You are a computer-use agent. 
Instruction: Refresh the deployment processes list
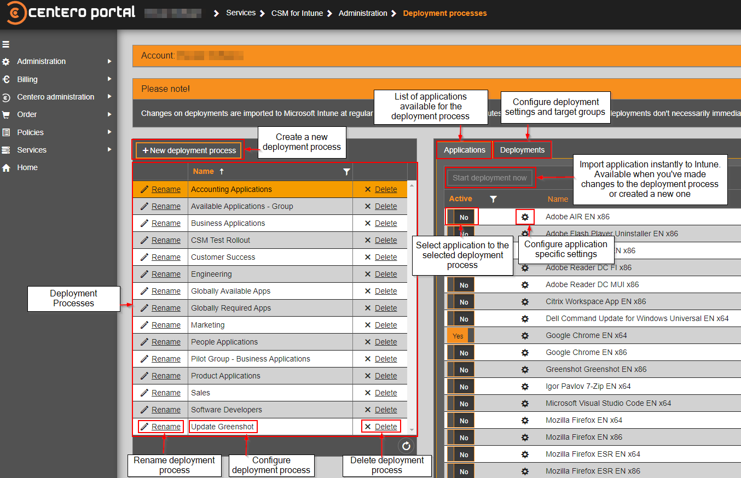(406, 446)
